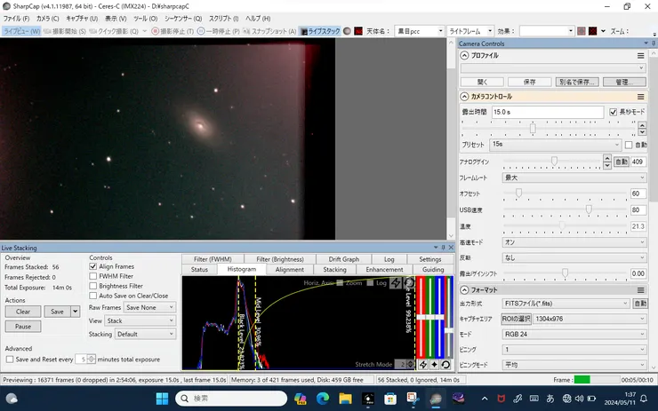Toggle the 長秒モード checkbox

coord(613,112)
